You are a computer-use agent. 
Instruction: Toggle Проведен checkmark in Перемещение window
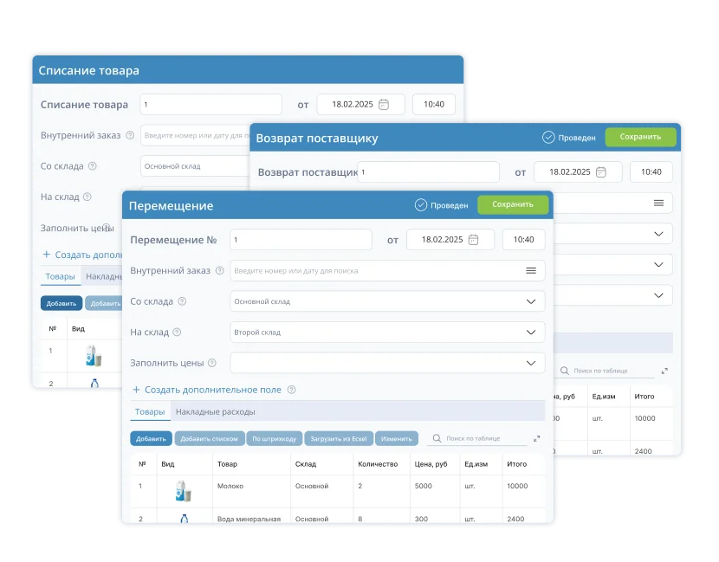coord(421,205)
